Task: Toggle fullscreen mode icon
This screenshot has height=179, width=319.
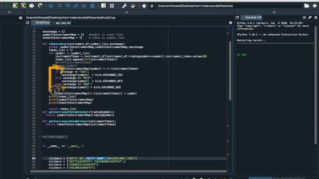Action: pos(112,5)
